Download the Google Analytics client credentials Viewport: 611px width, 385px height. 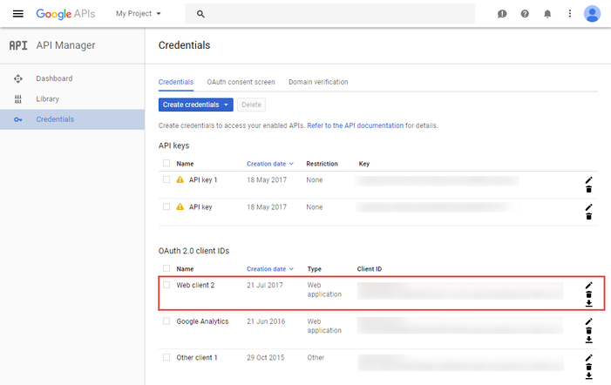[x=588, y=341]
